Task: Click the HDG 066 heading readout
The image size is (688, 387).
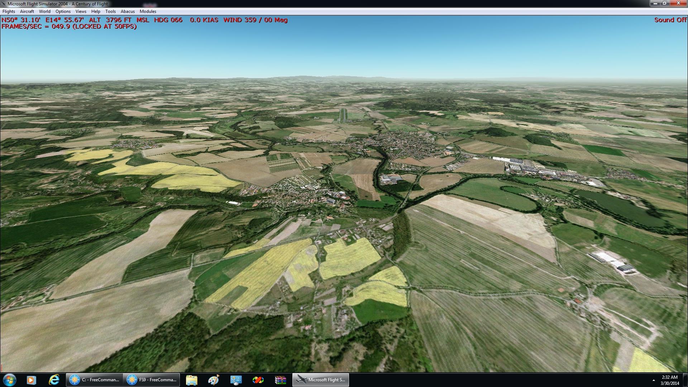Action: tap(168, 20)
